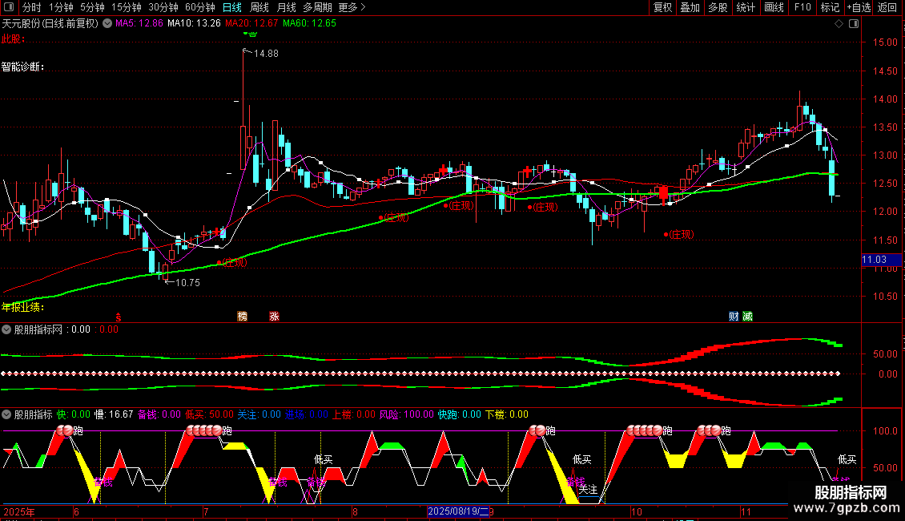The image size is (905, 521).
Task: Switch to the 15分钟 timeframe tab
Action: 127,7
